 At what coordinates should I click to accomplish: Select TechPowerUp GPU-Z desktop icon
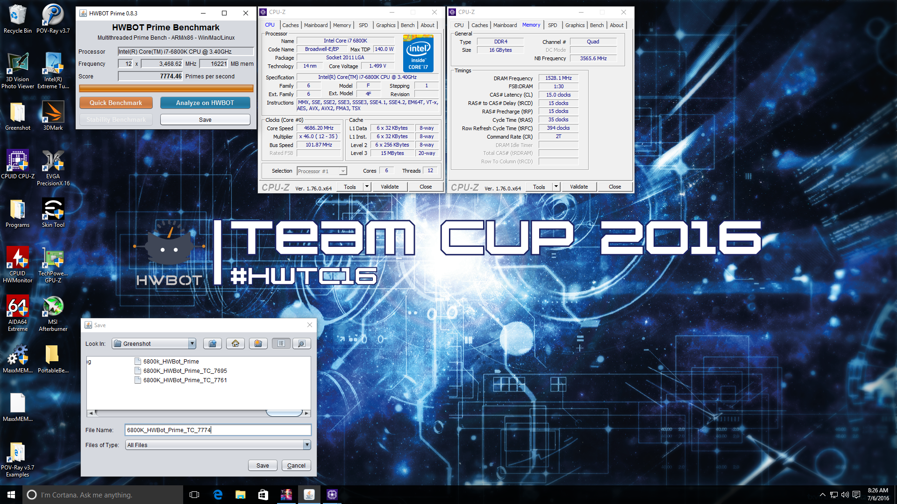[53, 265]
